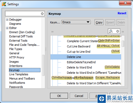The image size is (133, 103).
Task: Click the settings list scrollbar thumb
Action: (43, 65)
